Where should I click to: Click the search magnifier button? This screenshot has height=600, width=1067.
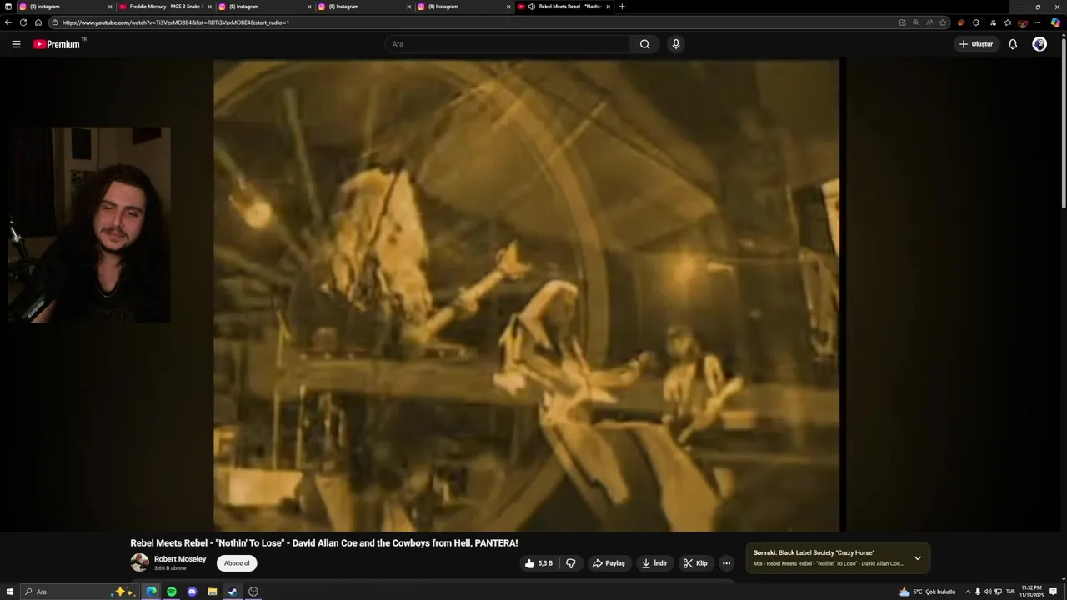644,44
